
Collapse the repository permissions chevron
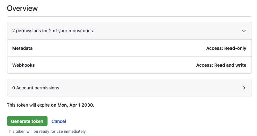coord(244,31)
